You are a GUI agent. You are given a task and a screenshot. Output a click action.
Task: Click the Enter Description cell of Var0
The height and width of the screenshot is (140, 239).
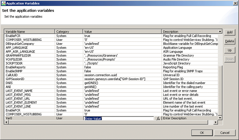click(189, 118)
